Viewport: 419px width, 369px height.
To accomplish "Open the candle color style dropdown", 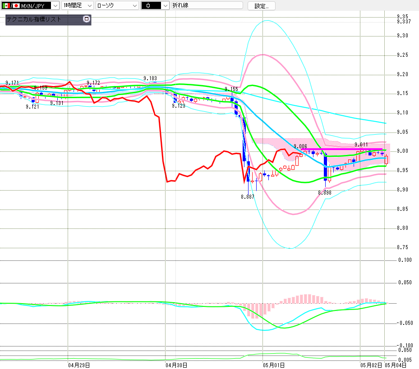I will point(155,5).
